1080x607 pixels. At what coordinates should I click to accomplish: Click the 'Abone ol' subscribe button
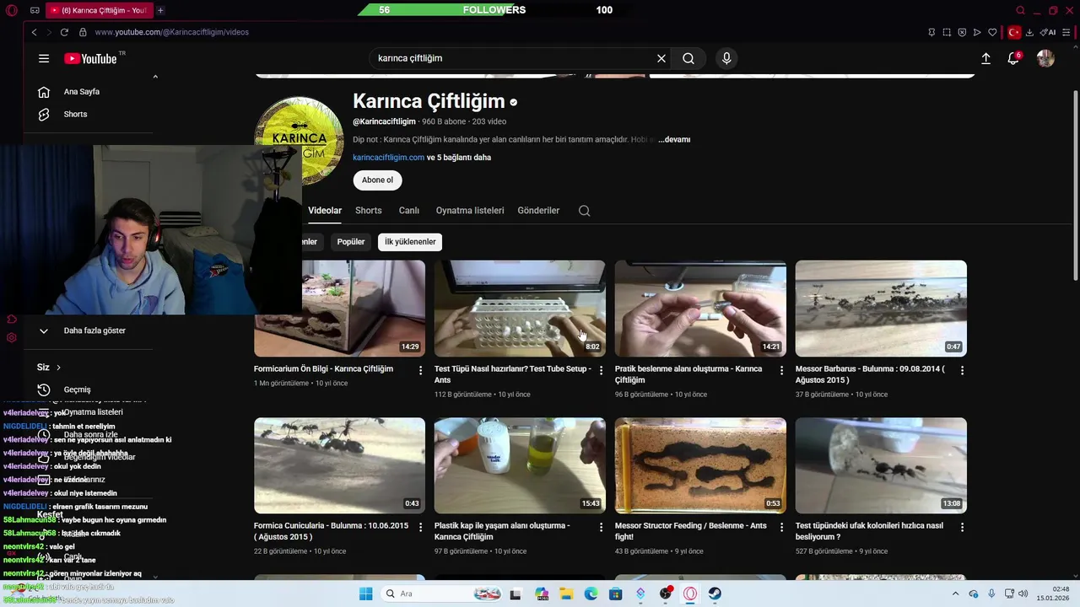377,180
